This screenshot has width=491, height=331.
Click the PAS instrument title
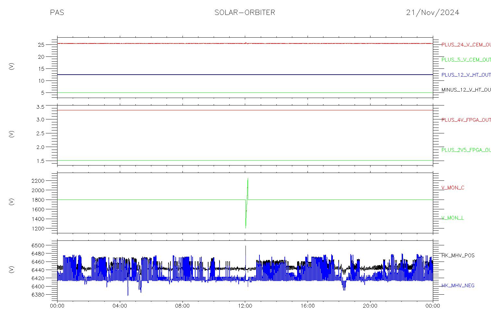(x=57, y=13)
